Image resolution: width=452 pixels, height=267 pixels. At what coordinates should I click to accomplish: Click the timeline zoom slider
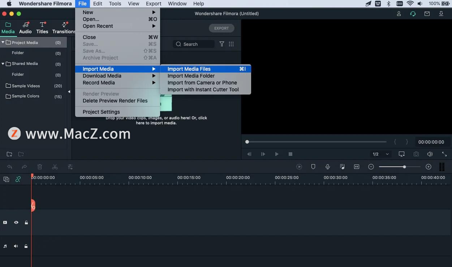tap(400, 167)
